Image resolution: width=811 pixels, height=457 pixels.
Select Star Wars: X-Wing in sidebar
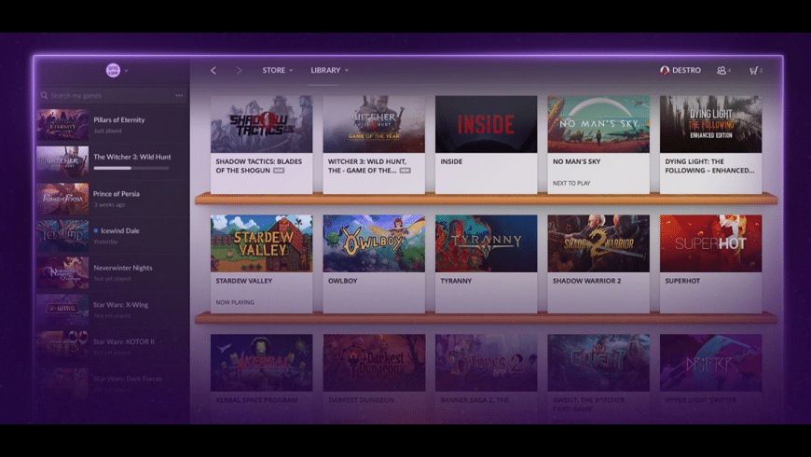click(x=113, y=310)
